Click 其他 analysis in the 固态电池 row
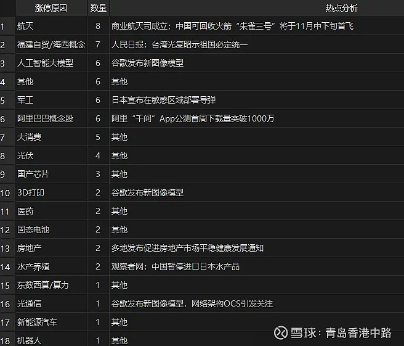Screen dimensions: 404x346 point(119,229)
